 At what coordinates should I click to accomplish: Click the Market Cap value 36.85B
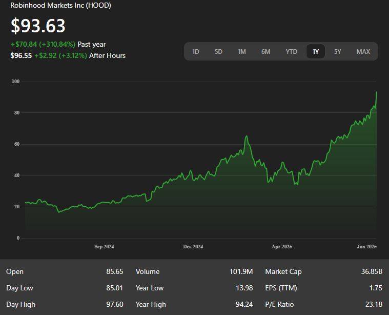click(372, 271)
